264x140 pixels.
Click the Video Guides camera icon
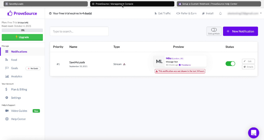click(7, 111)
